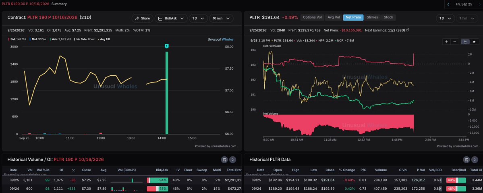Viewport: 483px width, 193px height.
Task: Click the 3,161 volume cell in the 09/25 row
Action: click(x=28, y=180)
